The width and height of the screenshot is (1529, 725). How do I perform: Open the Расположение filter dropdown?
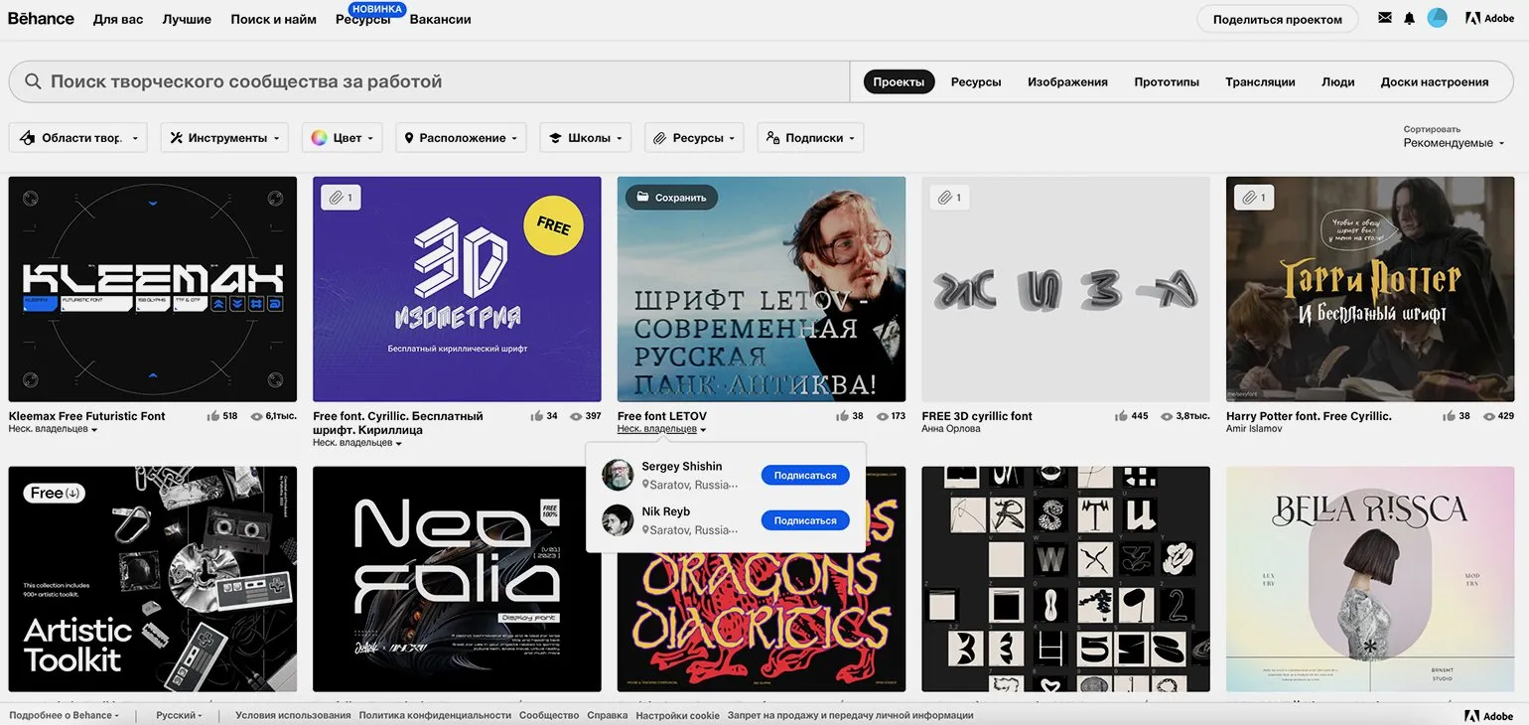point(462,138)
